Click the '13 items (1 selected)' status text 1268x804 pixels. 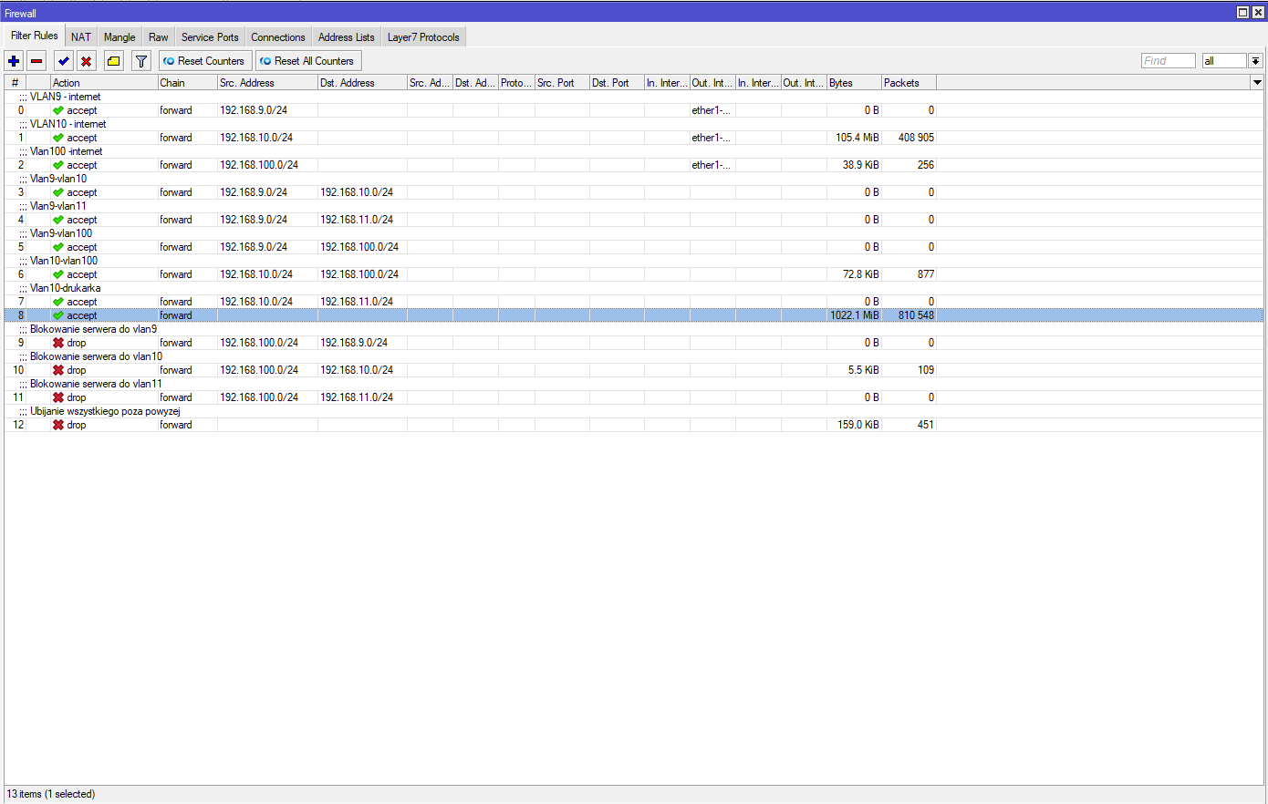[51, 794]
